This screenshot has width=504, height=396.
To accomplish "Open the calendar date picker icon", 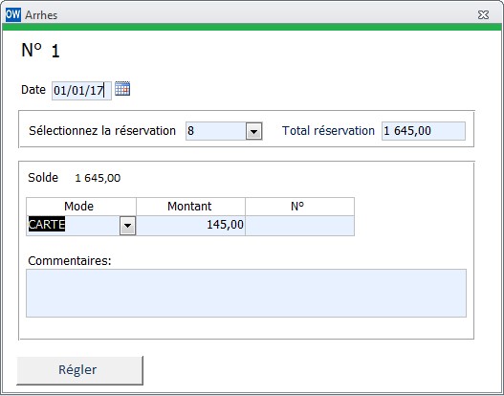I will (122, 89).
